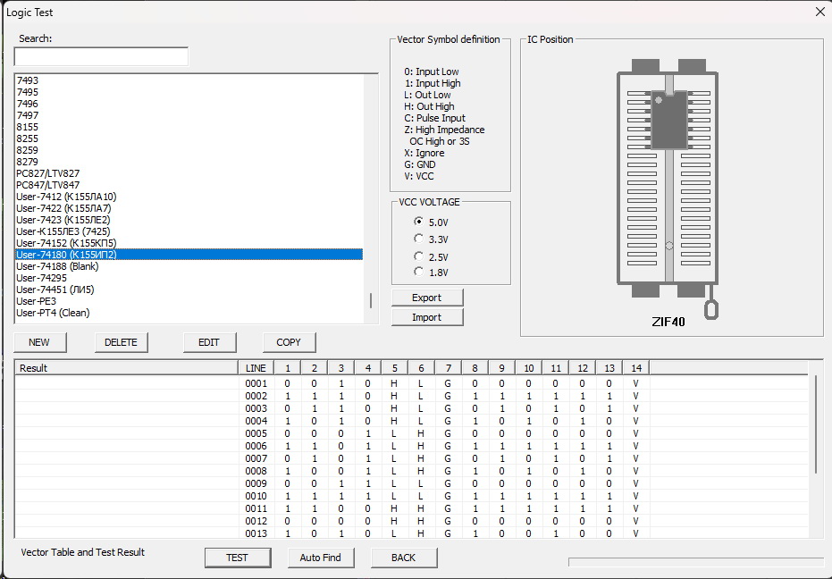This screenshot has height=579, width=832.
Task: Choose 3.3V as VCC voltage
Action: (x=419, y=239)
